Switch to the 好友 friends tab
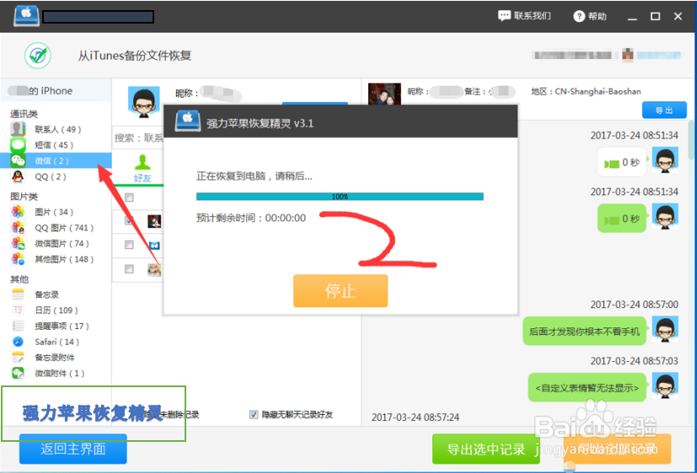The width and height of the screenshot is (697, 473). (142, 168)
